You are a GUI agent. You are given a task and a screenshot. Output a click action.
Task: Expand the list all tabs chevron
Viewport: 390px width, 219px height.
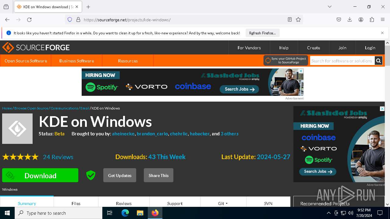click(329, 7)
